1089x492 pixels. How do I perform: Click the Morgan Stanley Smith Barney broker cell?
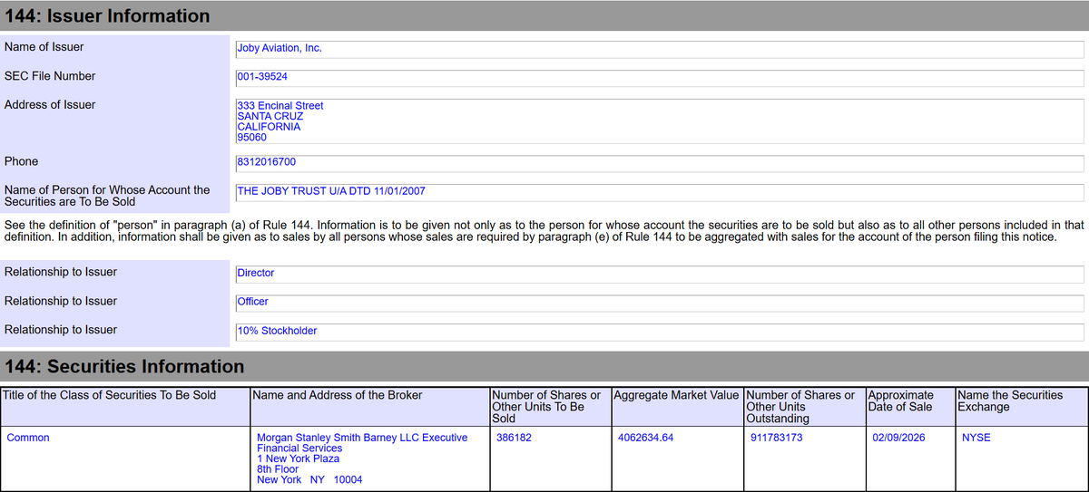pyautogui.click(x=368, y=458)
